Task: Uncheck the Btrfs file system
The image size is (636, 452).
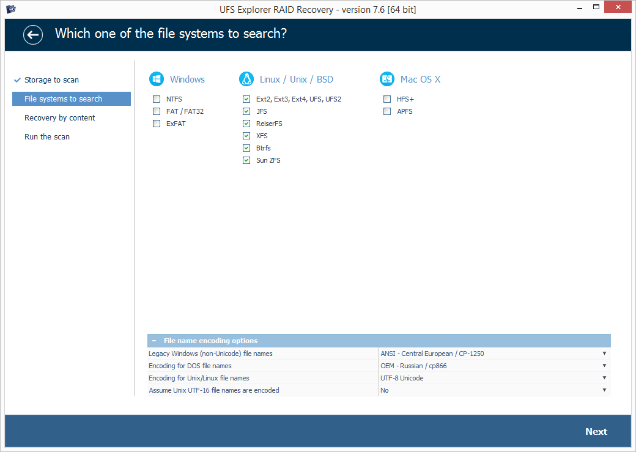Action: [x=246, y=148]
